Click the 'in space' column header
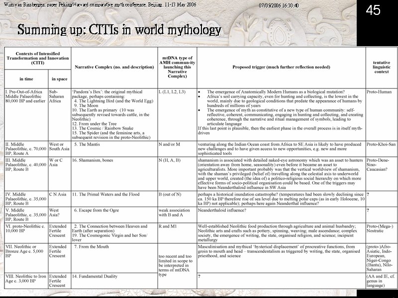 pos(59,79)
